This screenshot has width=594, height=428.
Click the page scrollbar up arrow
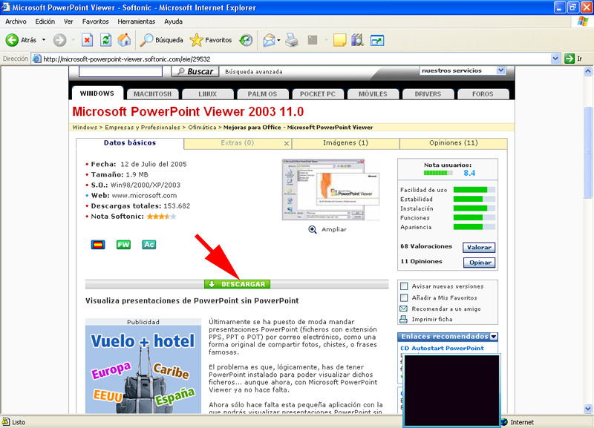click(588, 70)
